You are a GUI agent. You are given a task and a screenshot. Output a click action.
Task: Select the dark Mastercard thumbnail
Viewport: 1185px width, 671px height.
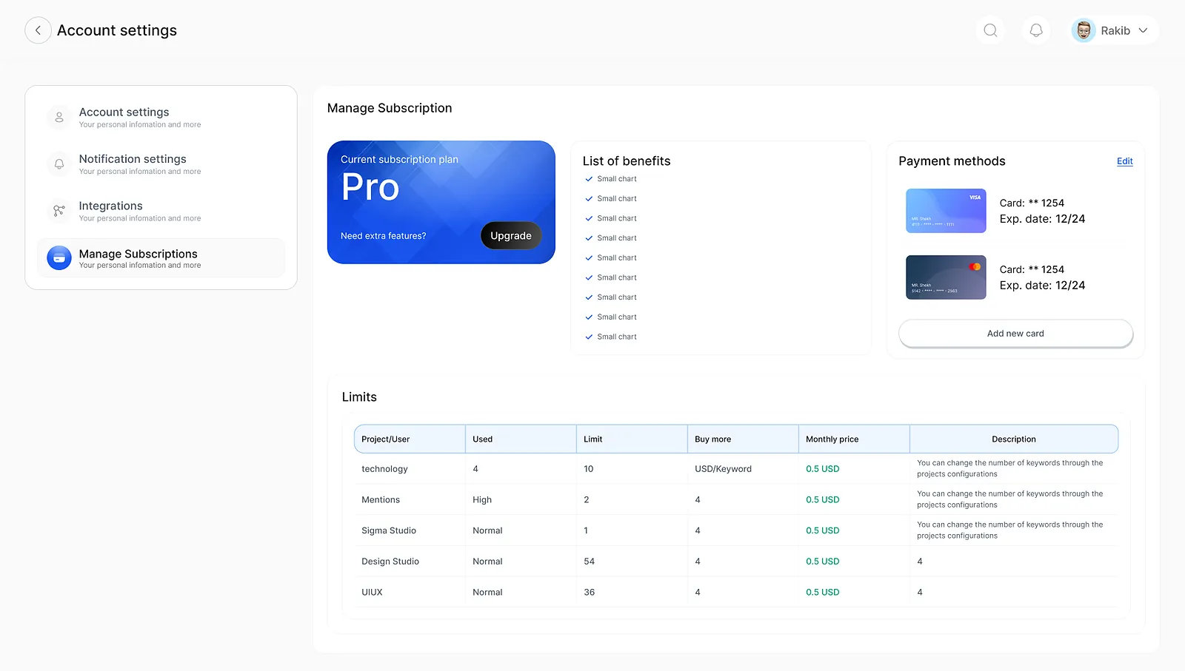(946, 277)
